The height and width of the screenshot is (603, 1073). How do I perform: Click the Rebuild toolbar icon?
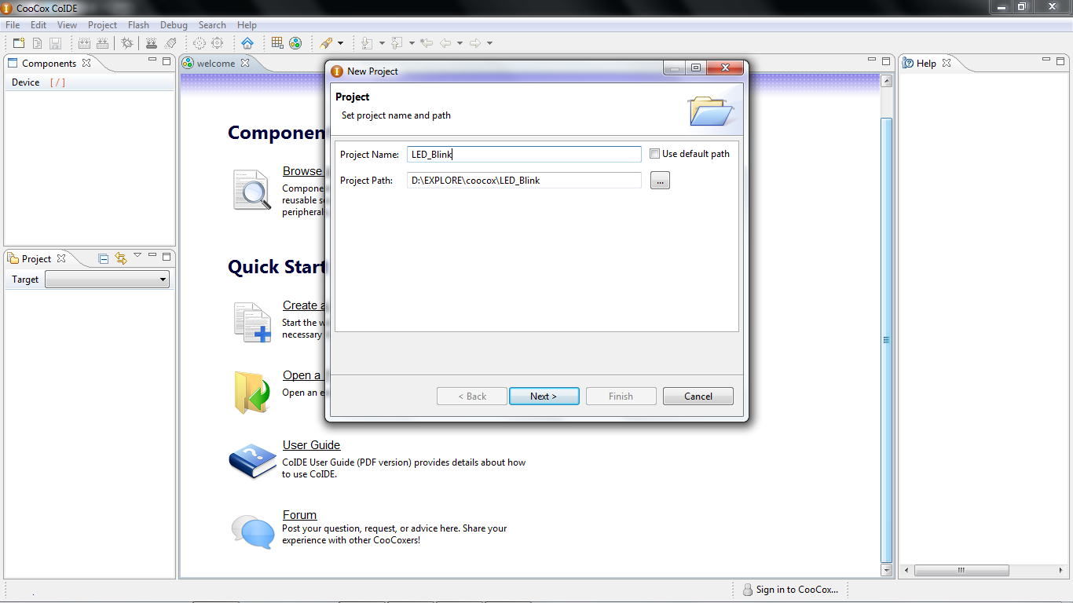102,43
